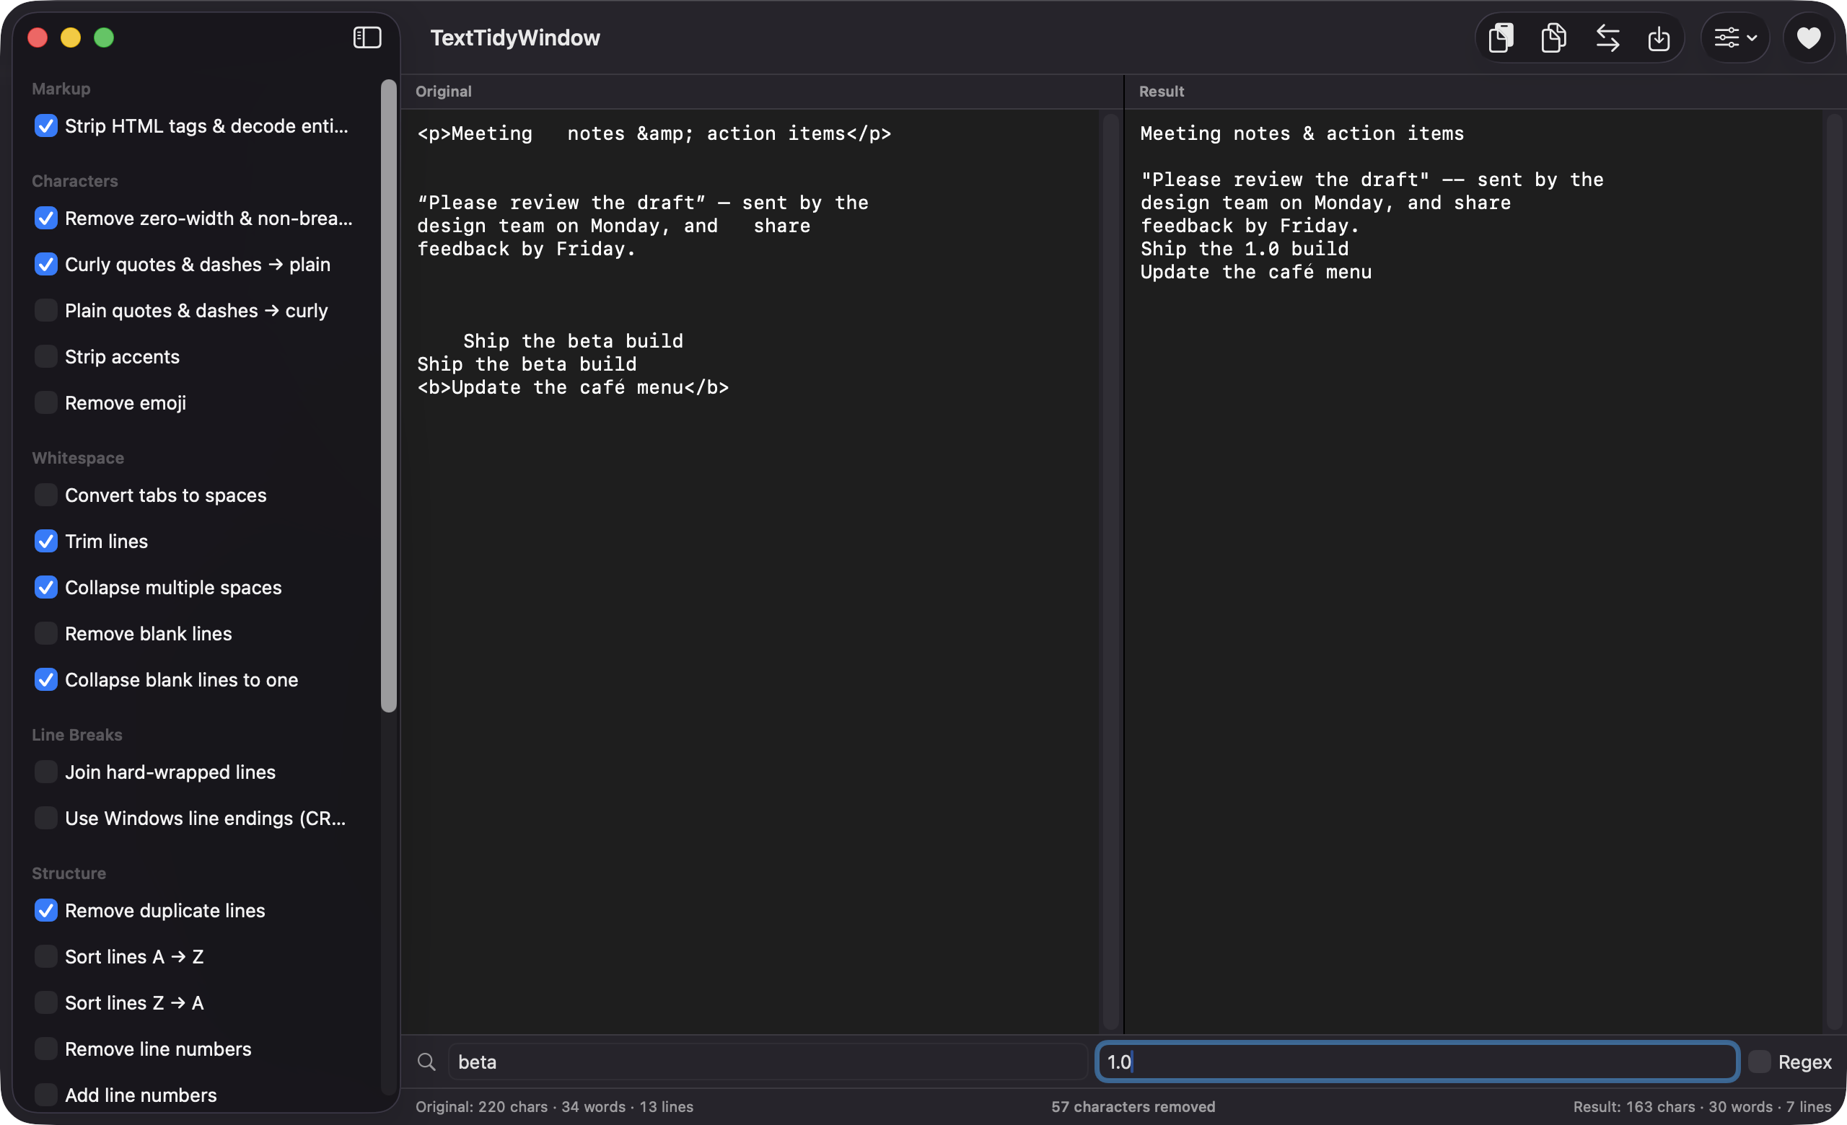Click the swap arrows icon
The height and width of the screenshot is (1125, 1847).
1607,37
